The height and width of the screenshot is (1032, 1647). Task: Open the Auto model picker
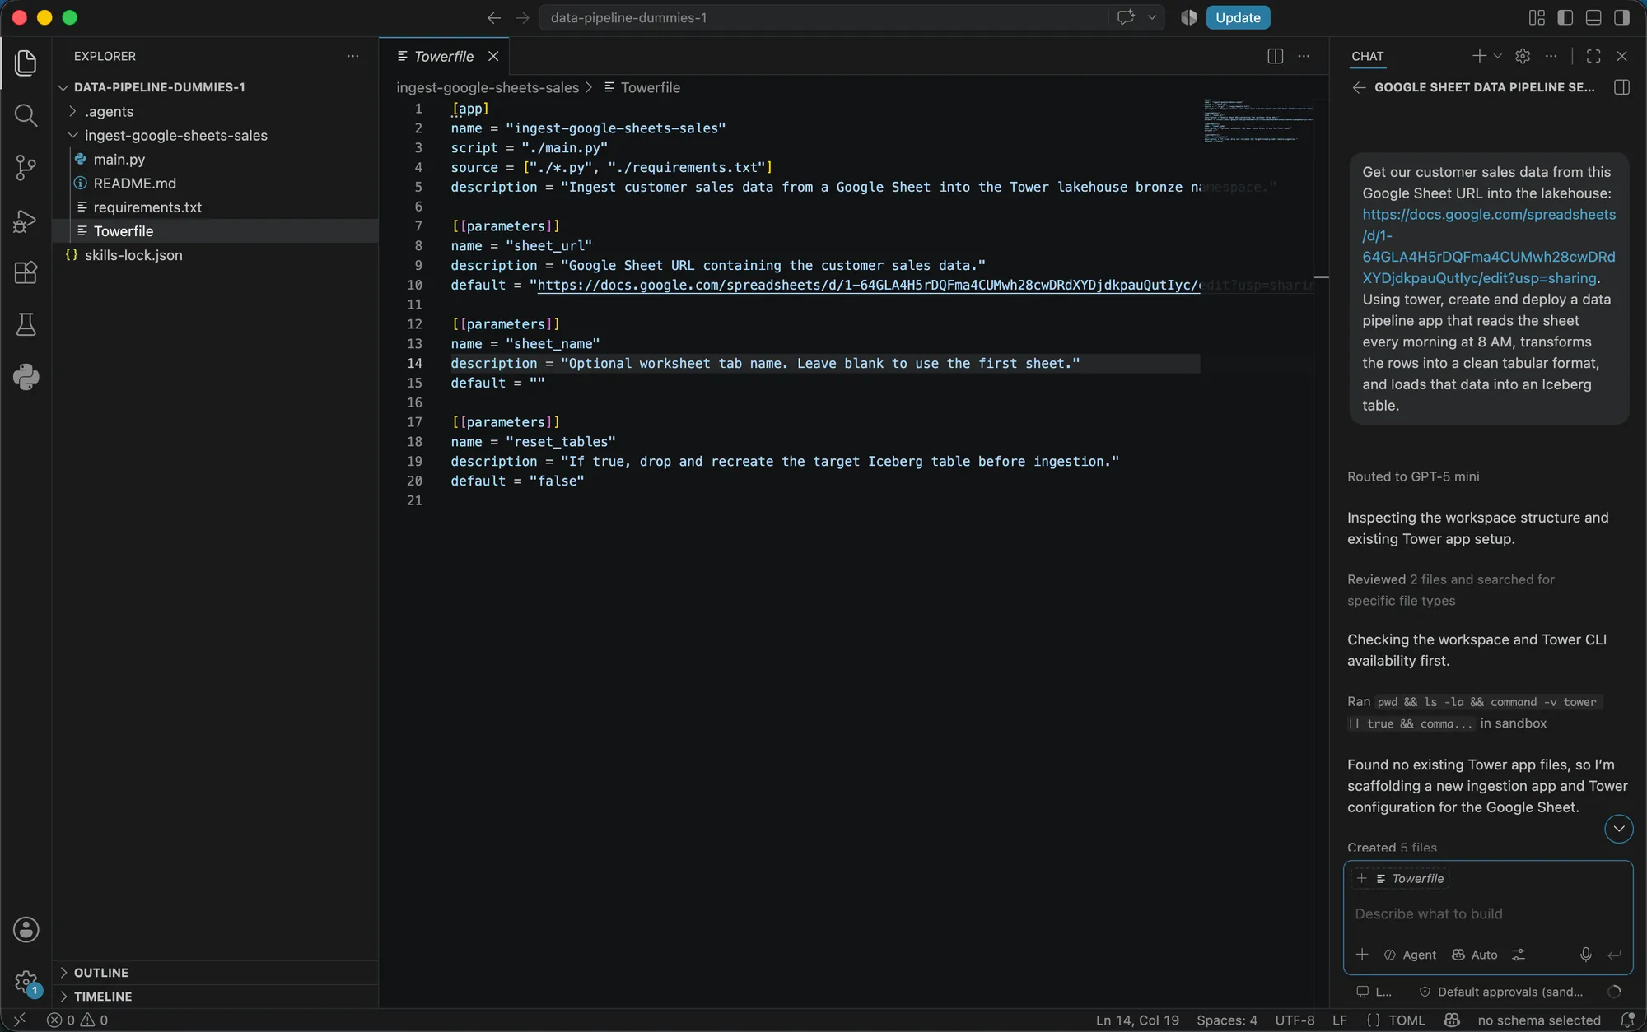[x=1474, y=955]
